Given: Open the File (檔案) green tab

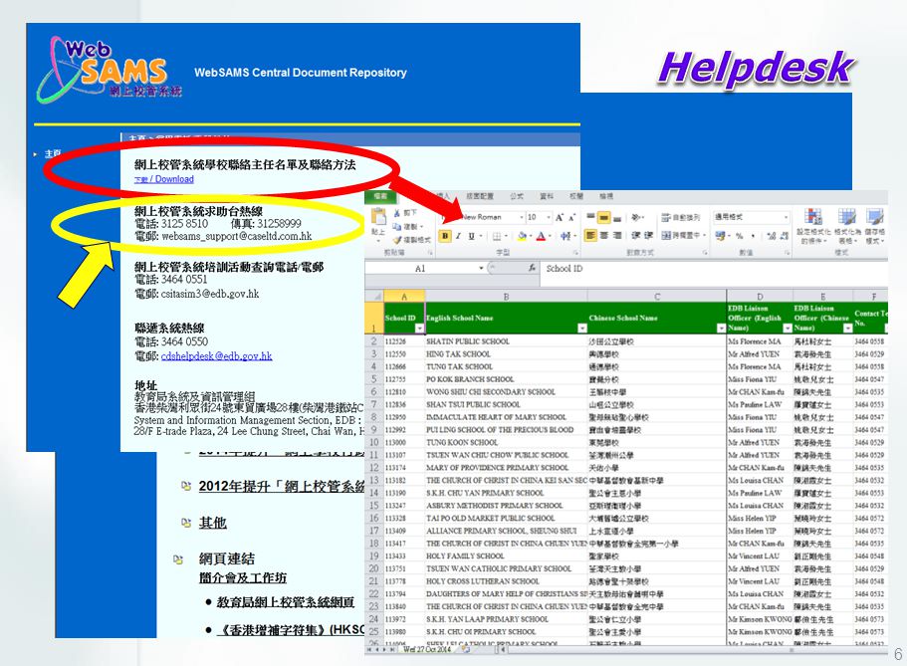Looking at the screenshot, I should pos(380,196).
